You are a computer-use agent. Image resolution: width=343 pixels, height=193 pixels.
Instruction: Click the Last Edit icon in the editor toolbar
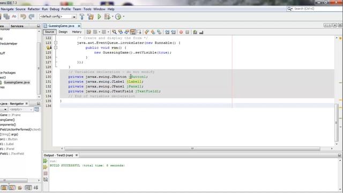point(88,32)
